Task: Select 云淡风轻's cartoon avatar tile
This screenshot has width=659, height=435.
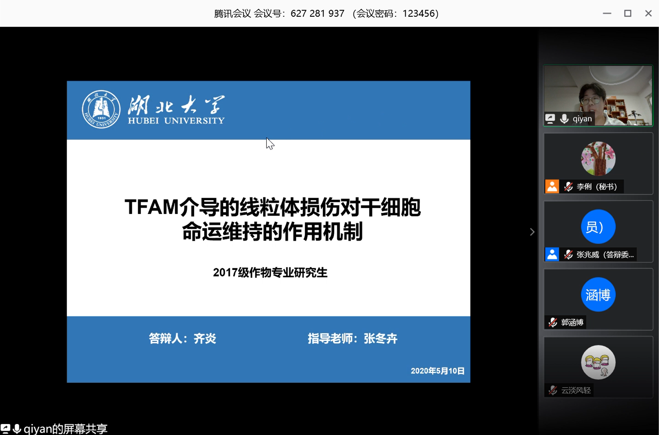Action: pos(598,362)
